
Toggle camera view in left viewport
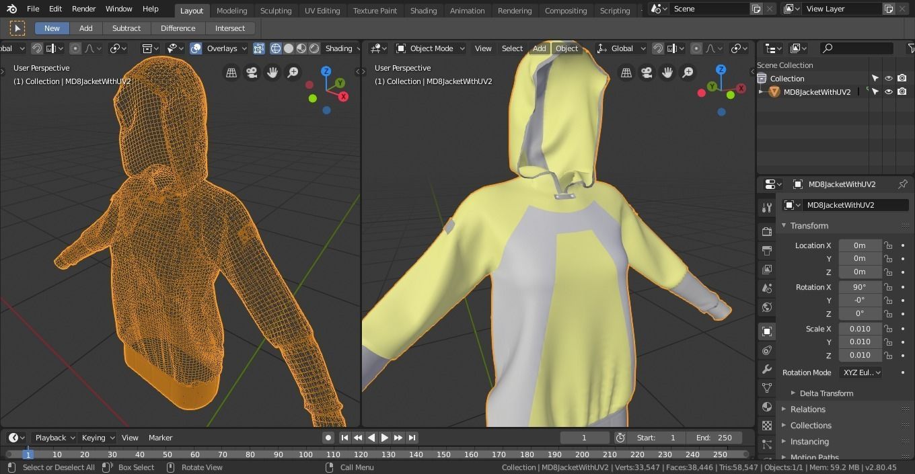tap(252, 73)
